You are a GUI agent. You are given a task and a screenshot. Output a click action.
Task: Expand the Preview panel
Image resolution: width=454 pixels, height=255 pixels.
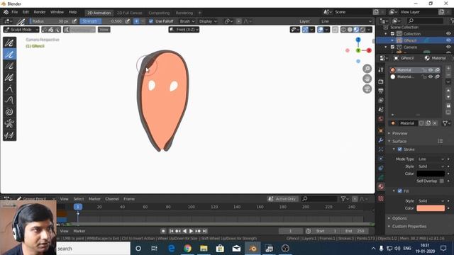pyautogui.click(x=399, y=133)
